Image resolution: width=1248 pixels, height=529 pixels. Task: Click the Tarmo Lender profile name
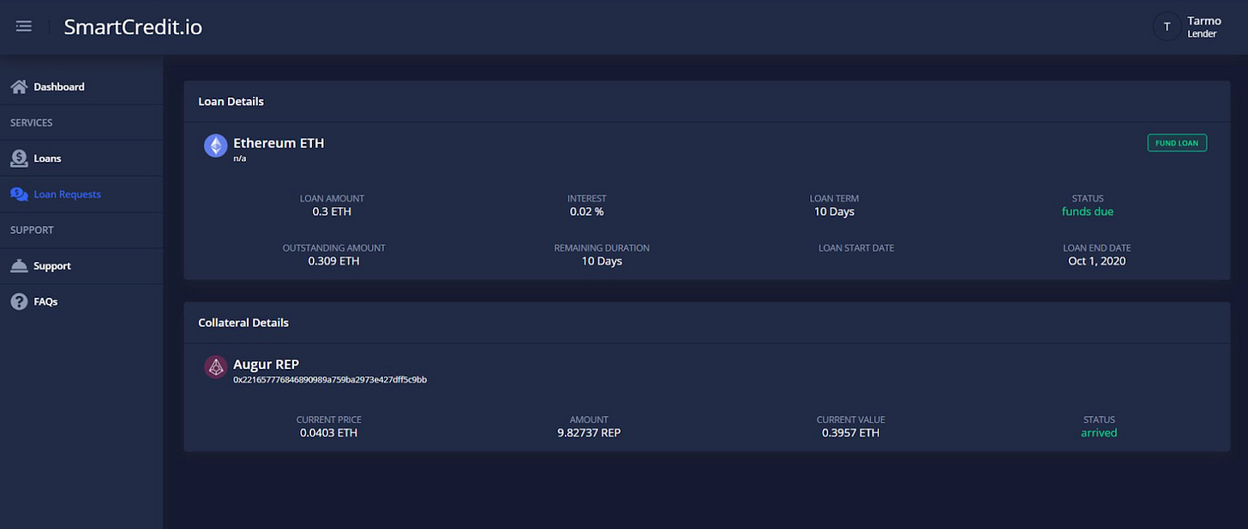(1204, 27)
